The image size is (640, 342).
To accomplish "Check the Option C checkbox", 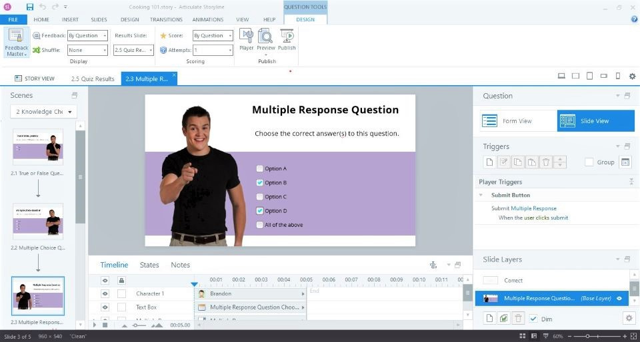I will [259, 197].
